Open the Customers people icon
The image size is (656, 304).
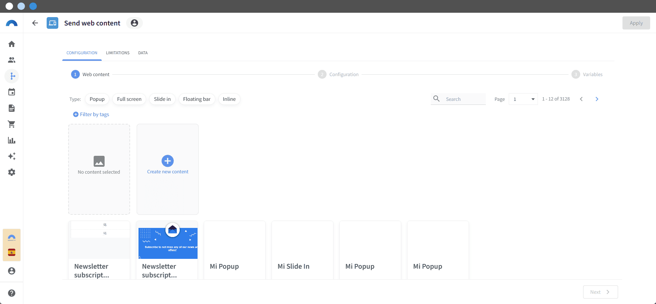point(12,60)
